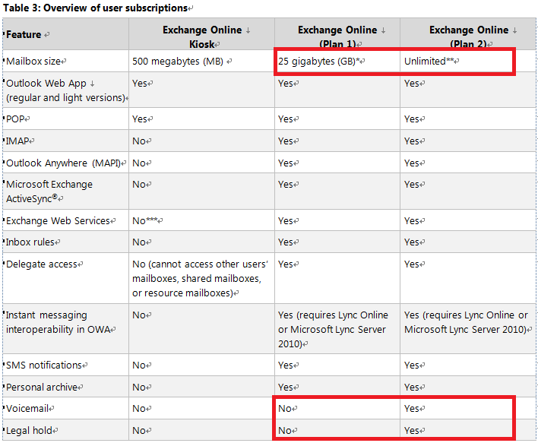The height and width of the screenshot is (443, 538).
Task: Click the Plan 2 'Yes' in the ActiveSync row
Action: pyautogui.click(x=411, y=185)
